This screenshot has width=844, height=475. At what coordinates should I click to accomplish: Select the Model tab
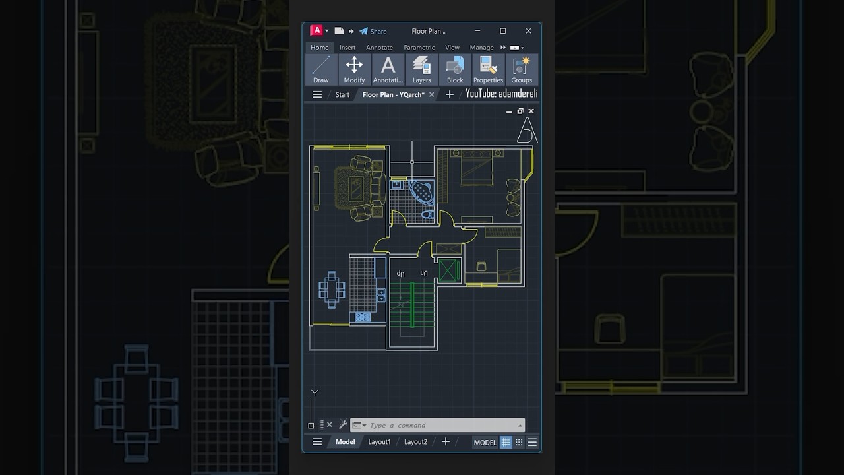click(346, 442)
